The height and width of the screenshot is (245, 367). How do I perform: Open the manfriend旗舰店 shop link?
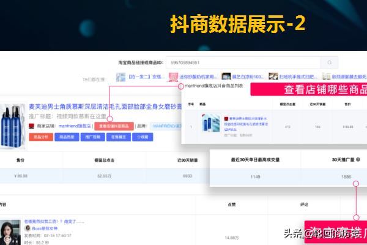[x=74, y=126]
